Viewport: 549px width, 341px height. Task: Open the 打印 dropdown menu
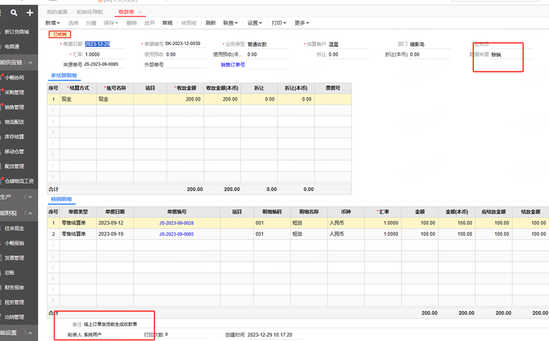click(x=279, y=23)
